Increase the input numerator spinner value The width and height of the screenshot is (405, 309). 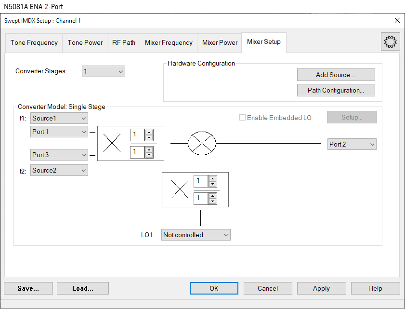[149, 132]
